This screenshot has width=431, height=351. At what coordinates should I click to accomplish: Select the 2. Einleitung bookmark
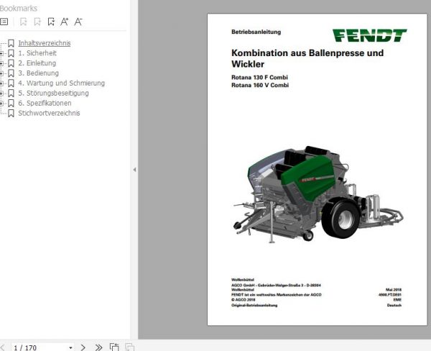pyautogui.click(x=37, y=63)
